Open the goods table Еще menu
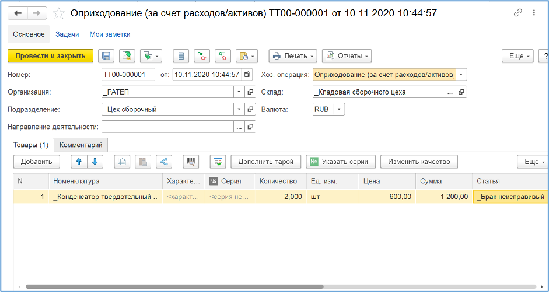Image resolution: width=549 pixels, height=293 pixels. point(532,162)
